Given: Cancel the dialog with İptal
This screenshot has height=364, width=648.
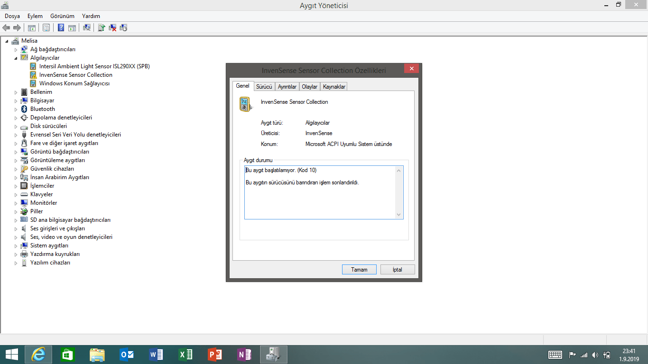Looking at the screenshot, I should 398,270.
